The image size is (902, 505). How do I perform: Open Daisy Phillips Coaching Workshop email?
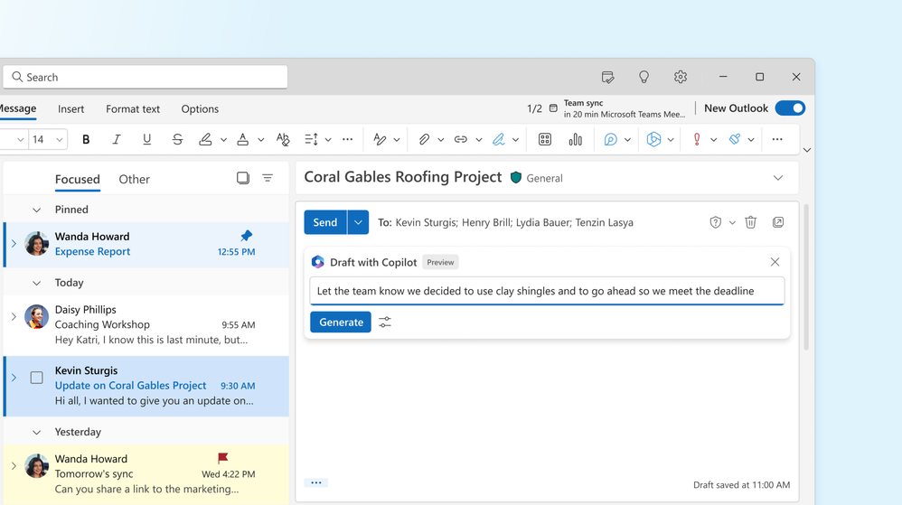click(146, 324)
